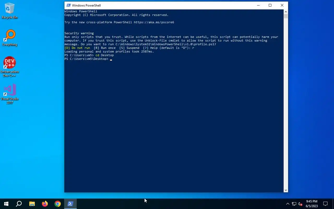Viewport: 334px width, 209px height.
Task: Click the 'PS C:\Users\vm5\Desktop>' prompt
Action: tap(86, 59)
